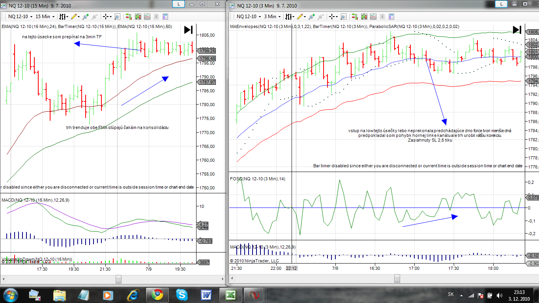539x303 pixels.
Task: Jump to latest bar arrow on 3 Min chart
Action: tap(517, 30)
